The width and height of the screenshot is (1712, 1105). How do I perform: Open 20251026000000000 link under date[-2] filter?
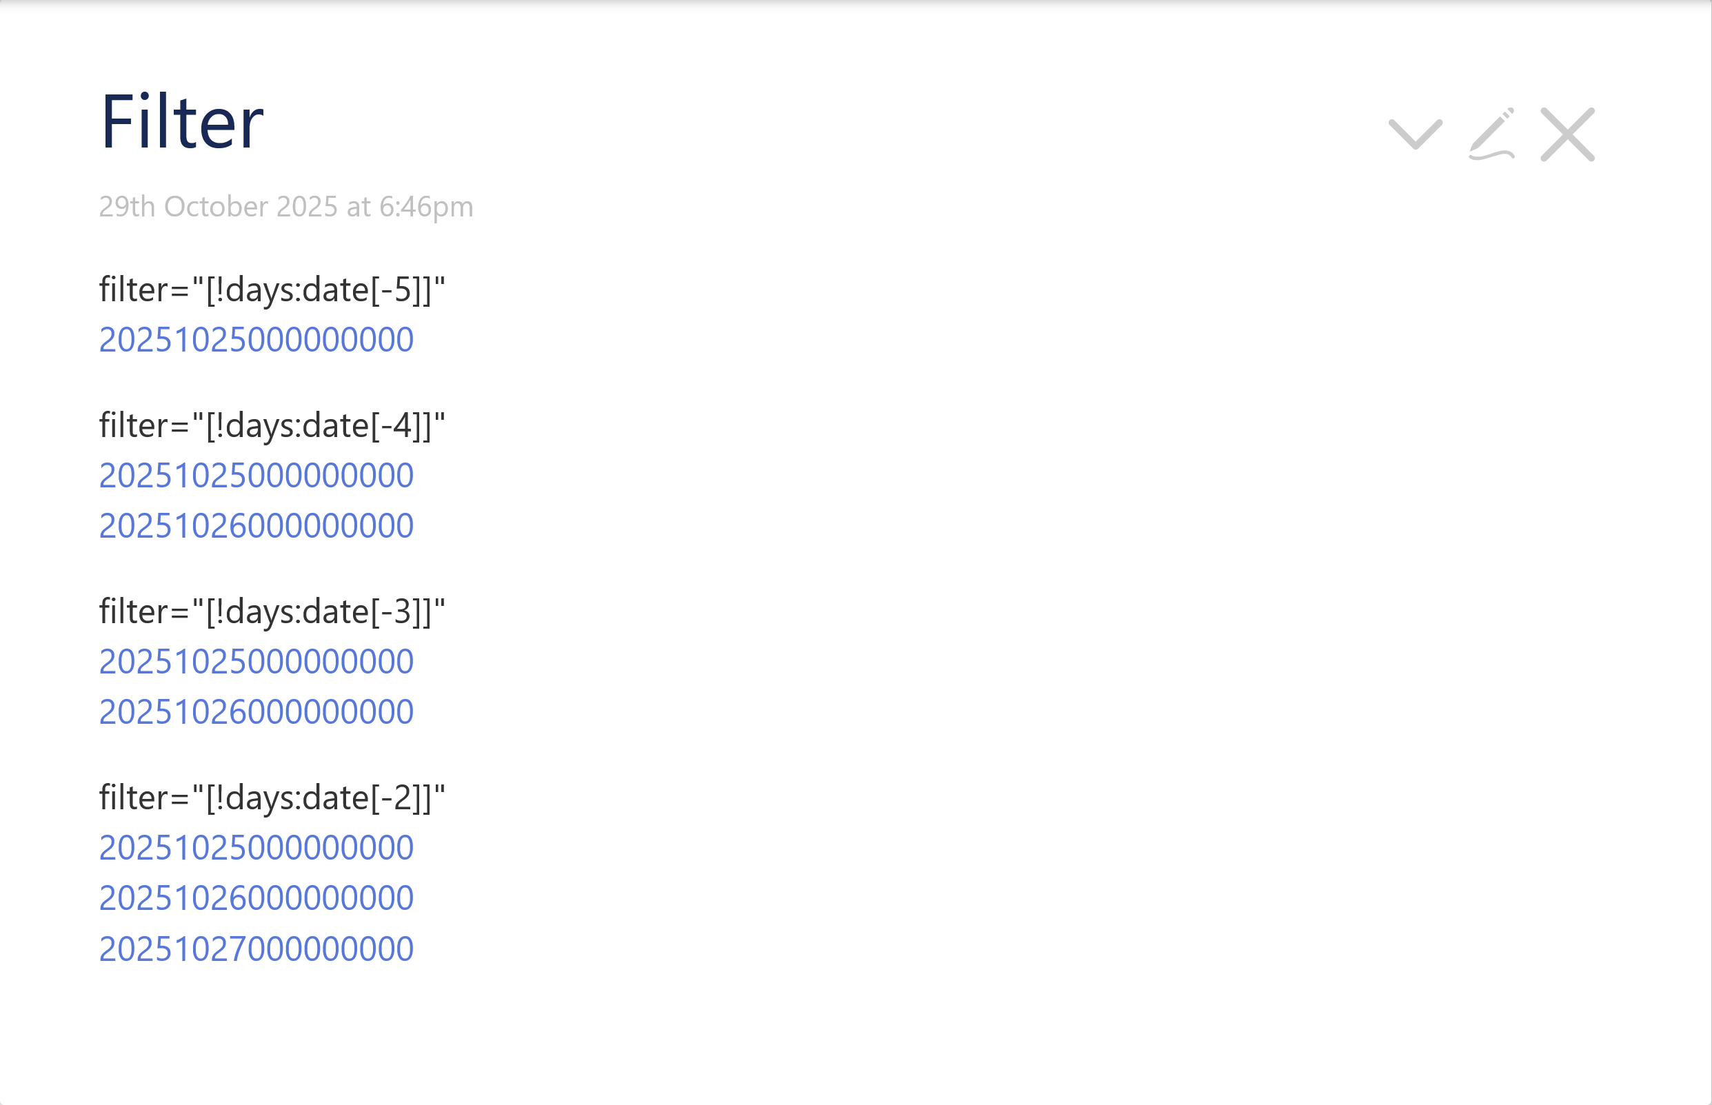(x=256, y=898)
